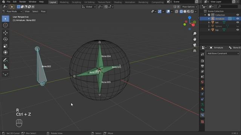Collapse the Collection tree item

[205, 15]
